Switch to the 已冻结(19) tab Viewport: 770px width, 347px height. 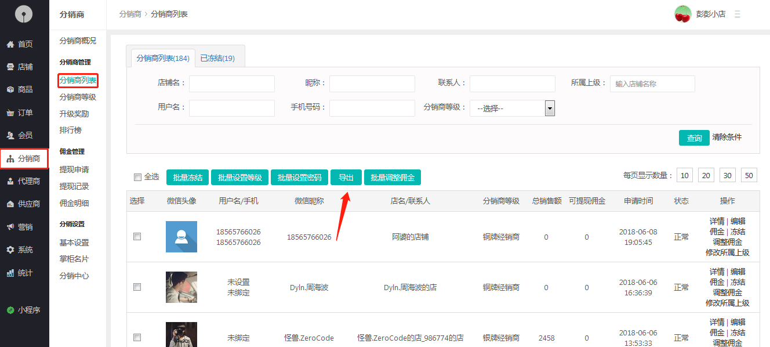[x=217, y=58]
